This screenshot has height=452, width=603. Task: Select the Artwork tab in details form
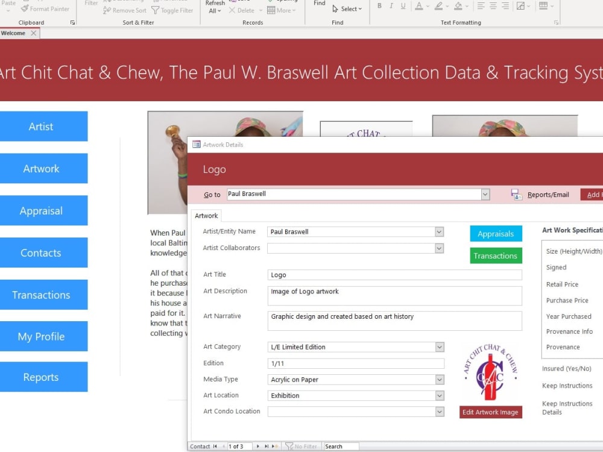206,216
